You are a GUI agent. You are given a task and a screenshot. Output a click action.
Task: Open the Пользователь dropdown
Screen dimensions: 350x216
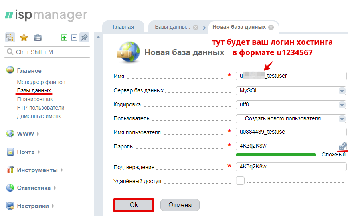click(342, 119)
